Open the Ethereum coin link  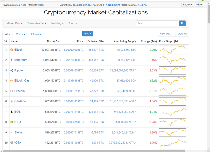click(x=21, y=60)
